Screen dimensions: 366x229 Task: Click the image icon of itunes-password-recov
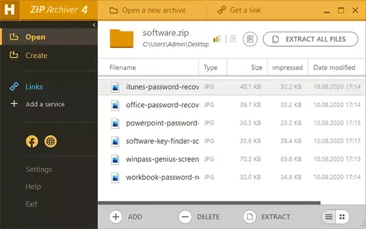coord(115,87)
